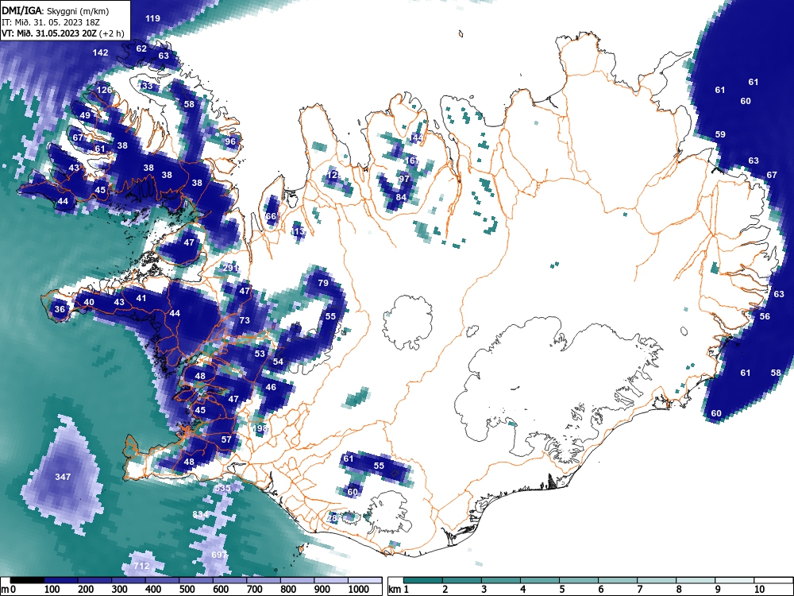The width and height of the screenshot is (794, 596).
Task: Click the visibility value '57'
Action: pyautogui.click(x=226, y=439)
